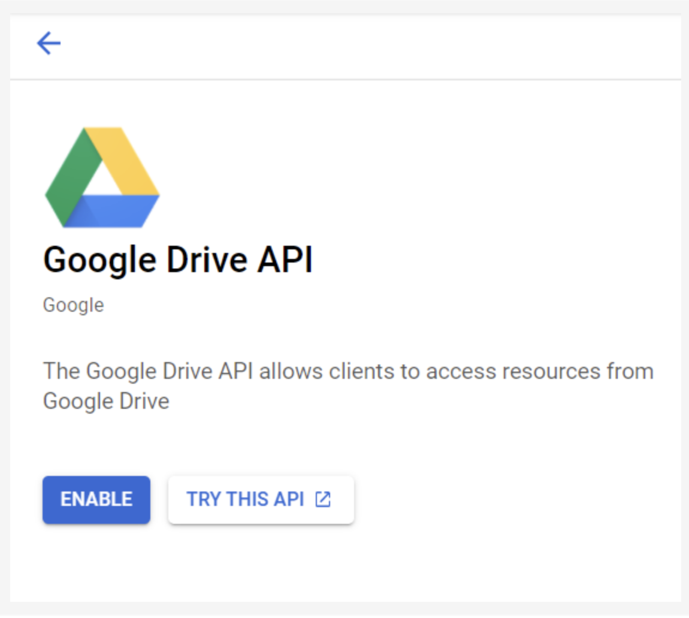Click "Google Drive" on description's second line
689x618 pixels.
pyautogui.click(x=106, y=401)
